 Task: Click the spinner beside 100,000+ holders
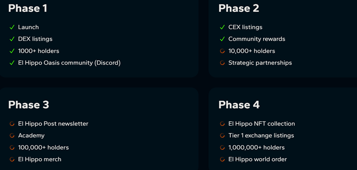coord(12,148)
